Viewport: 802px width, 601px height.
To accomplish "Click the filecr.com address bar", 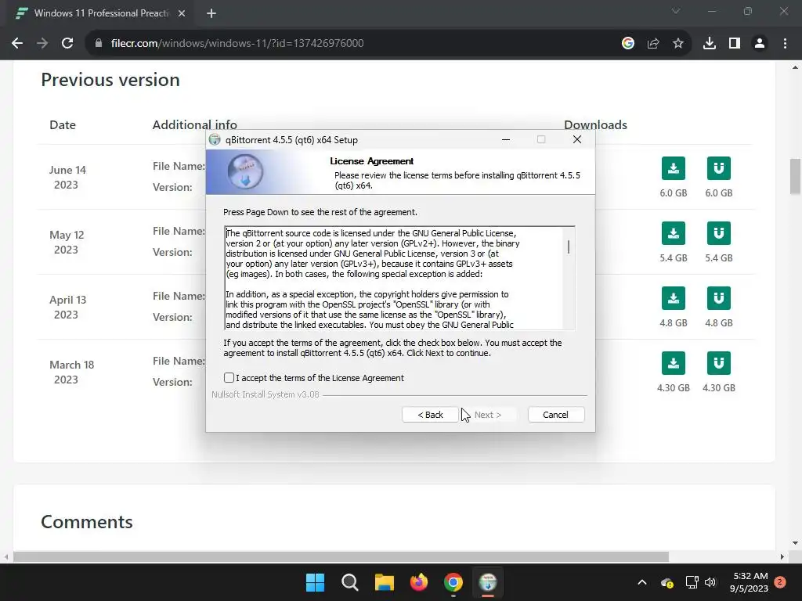I will click(x=353, y=43).
